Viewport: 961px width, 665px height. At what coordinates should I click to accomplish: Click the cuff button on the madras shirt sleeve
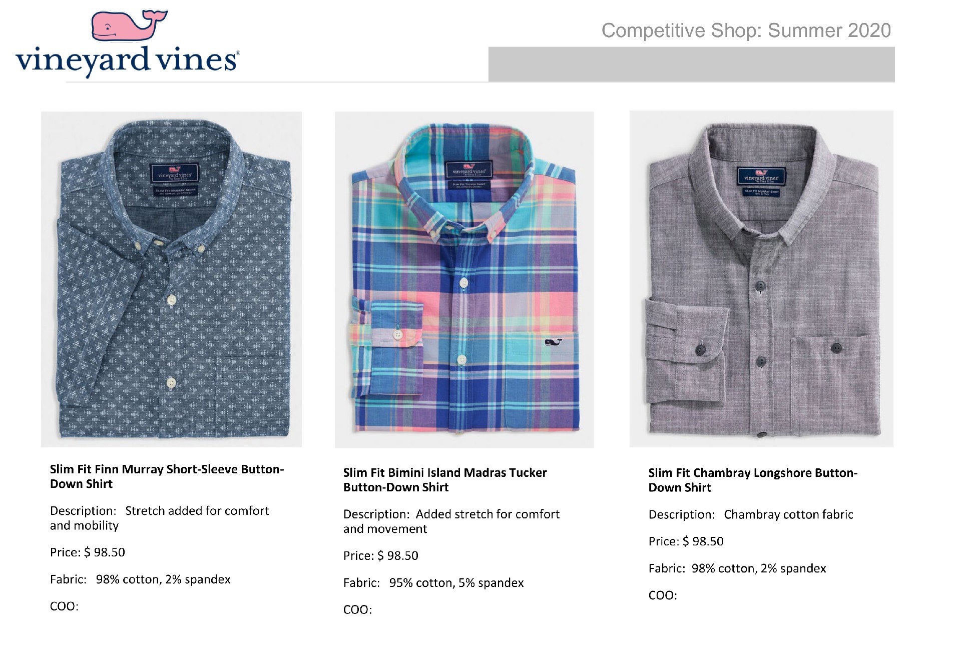coord(398,334)
